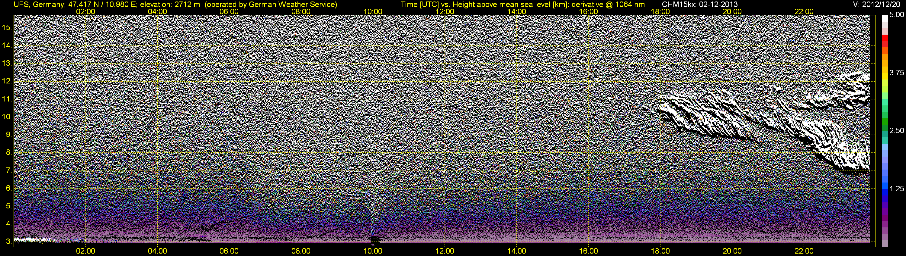906x256 pixels.
Task: Click the 2.50 colorbar scale value
Action: pos(897,130)
